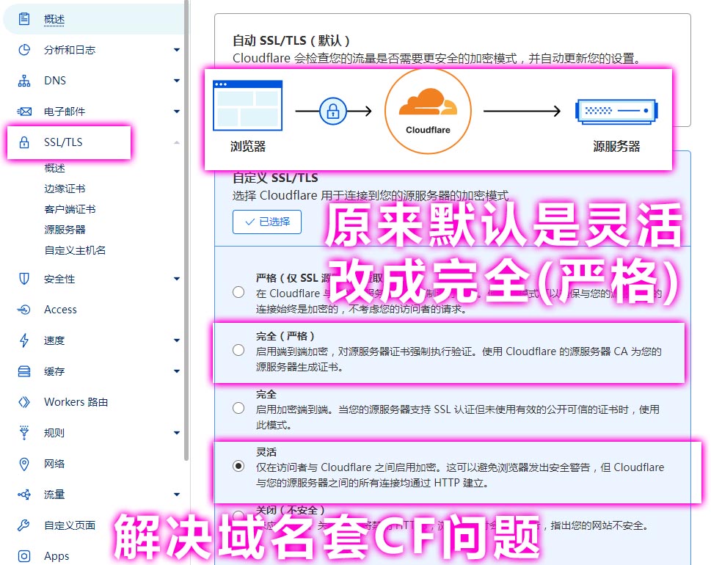Click the DNS network tree icon
Screen dimensions: 711x565
click(24, 81)
